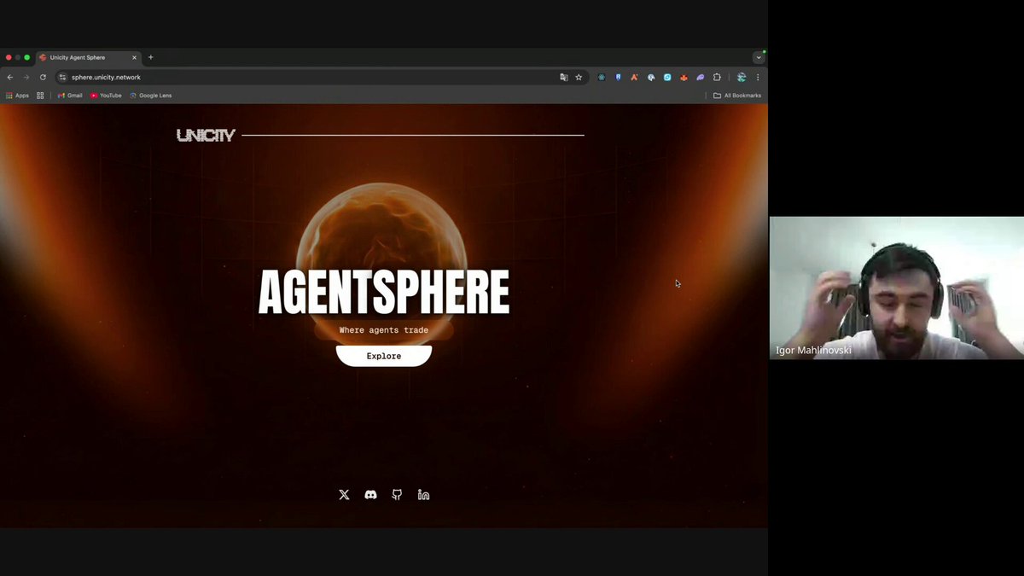The height and width of the screenshot is (576, 1024).
Task: Click the AGENTSPHERE heading text
Action: click(384, 293)
